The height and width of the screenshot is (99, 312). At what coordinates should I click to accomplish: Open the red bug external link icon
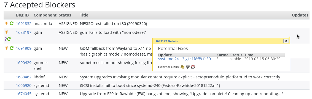(x=193, y=67)
